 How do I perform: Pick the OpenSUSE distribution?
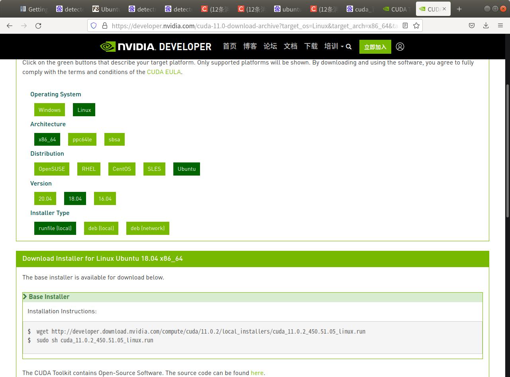[52, 169]
